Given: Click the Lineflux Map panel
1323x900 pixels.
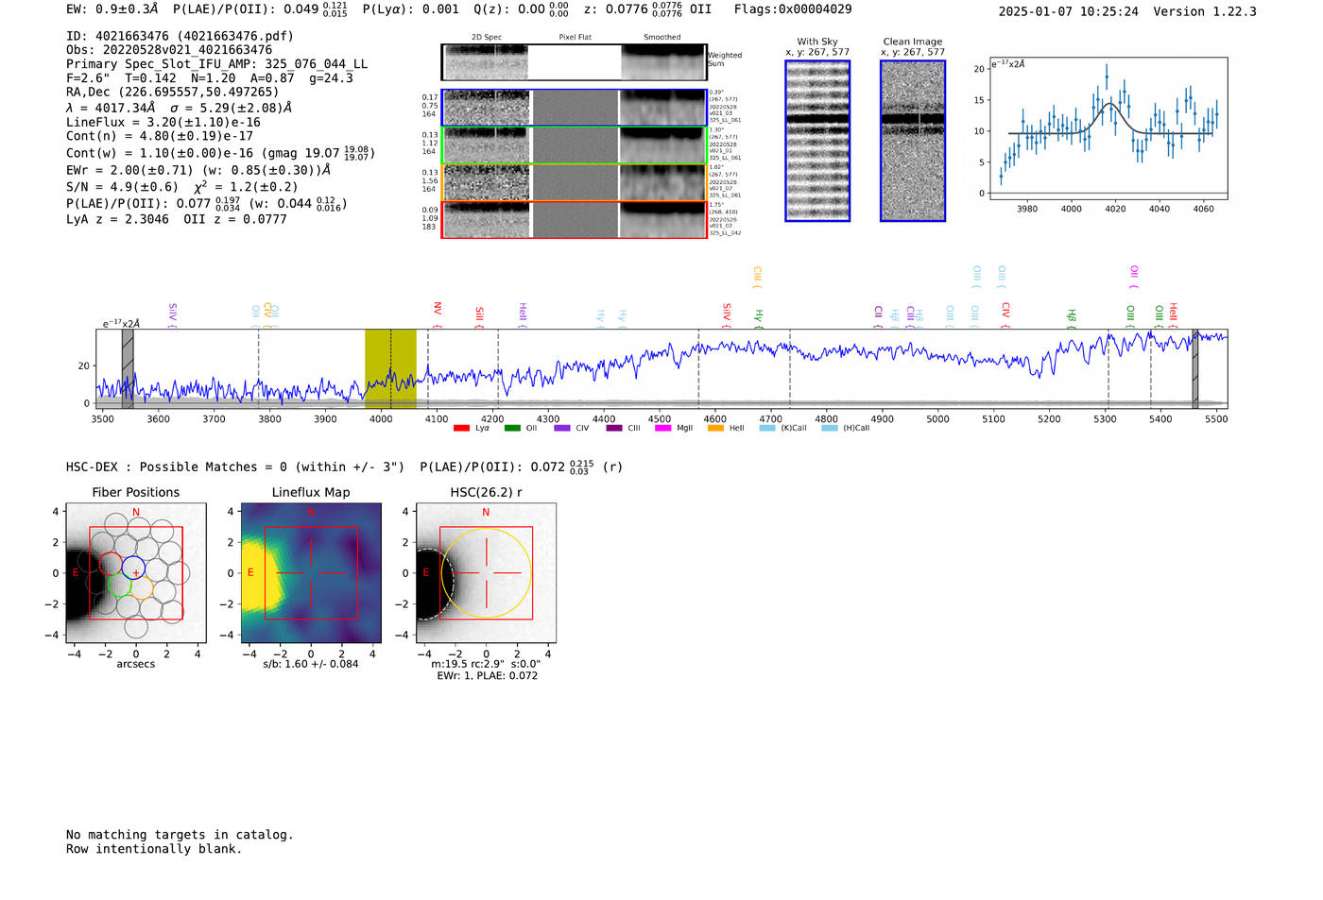Looking at the screenshot, I should (x=311, y=573).
